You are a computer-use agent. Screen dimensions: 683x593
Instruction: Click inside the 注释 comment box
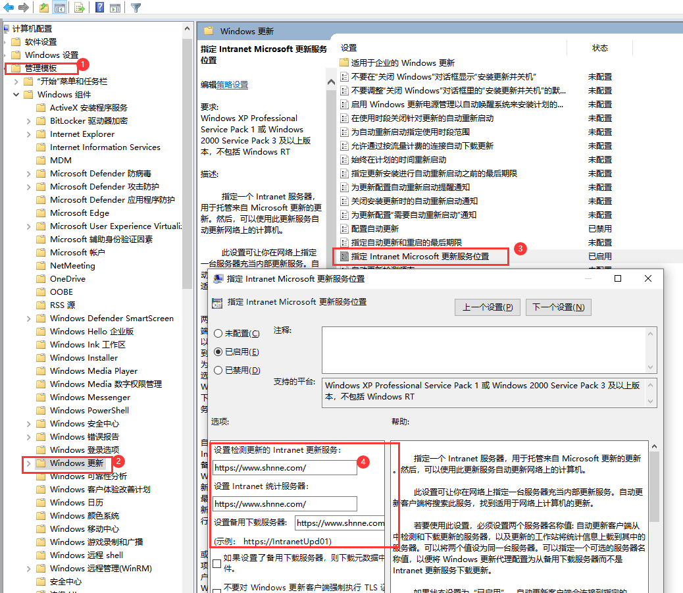click(x=484, y=350)
